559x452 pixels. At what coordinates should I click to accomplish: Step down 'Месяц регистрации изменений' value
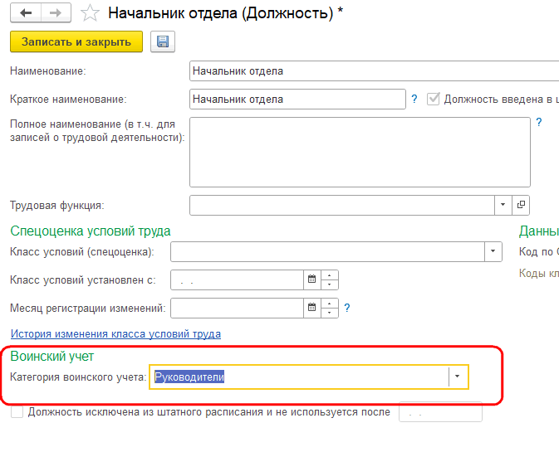click(330, 313)
